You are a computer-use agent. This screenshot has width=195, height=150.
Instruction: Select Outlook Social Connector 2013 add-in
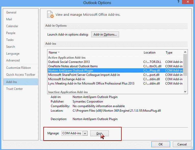[x=69, y=62]
